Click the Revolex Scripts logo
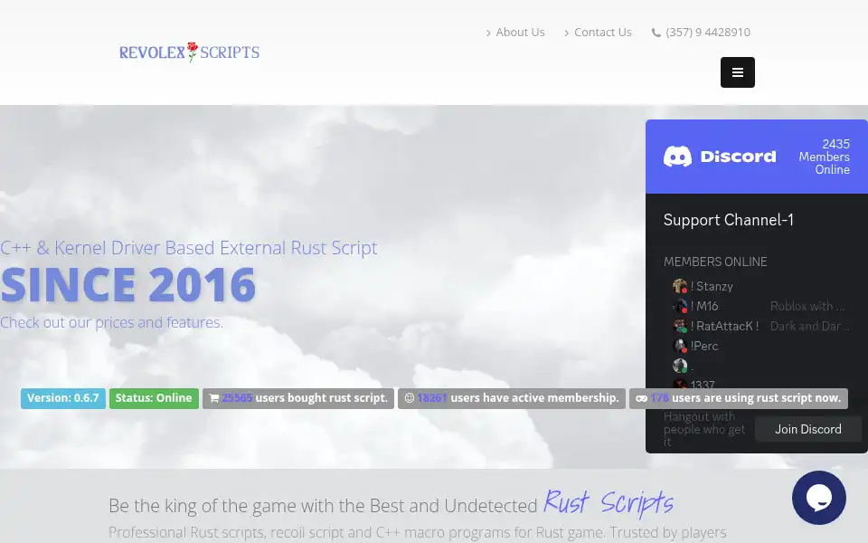The image size is (868, 543). click(189, 52)
